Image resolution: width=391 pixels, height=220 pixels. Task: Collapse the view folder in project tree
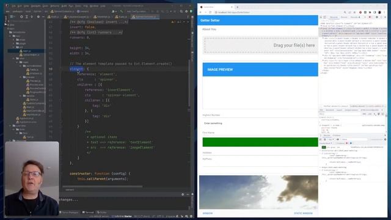[x=14, y=59]
